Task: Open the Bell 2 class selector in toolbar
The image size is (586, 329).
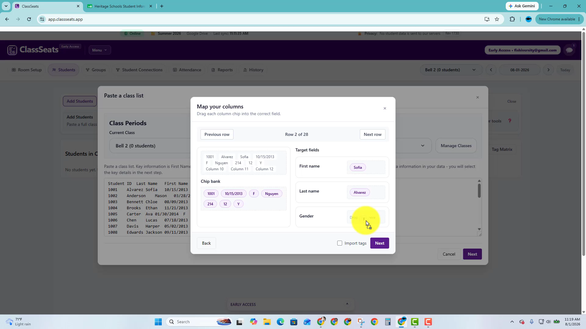Action: [x=451, y=70]
